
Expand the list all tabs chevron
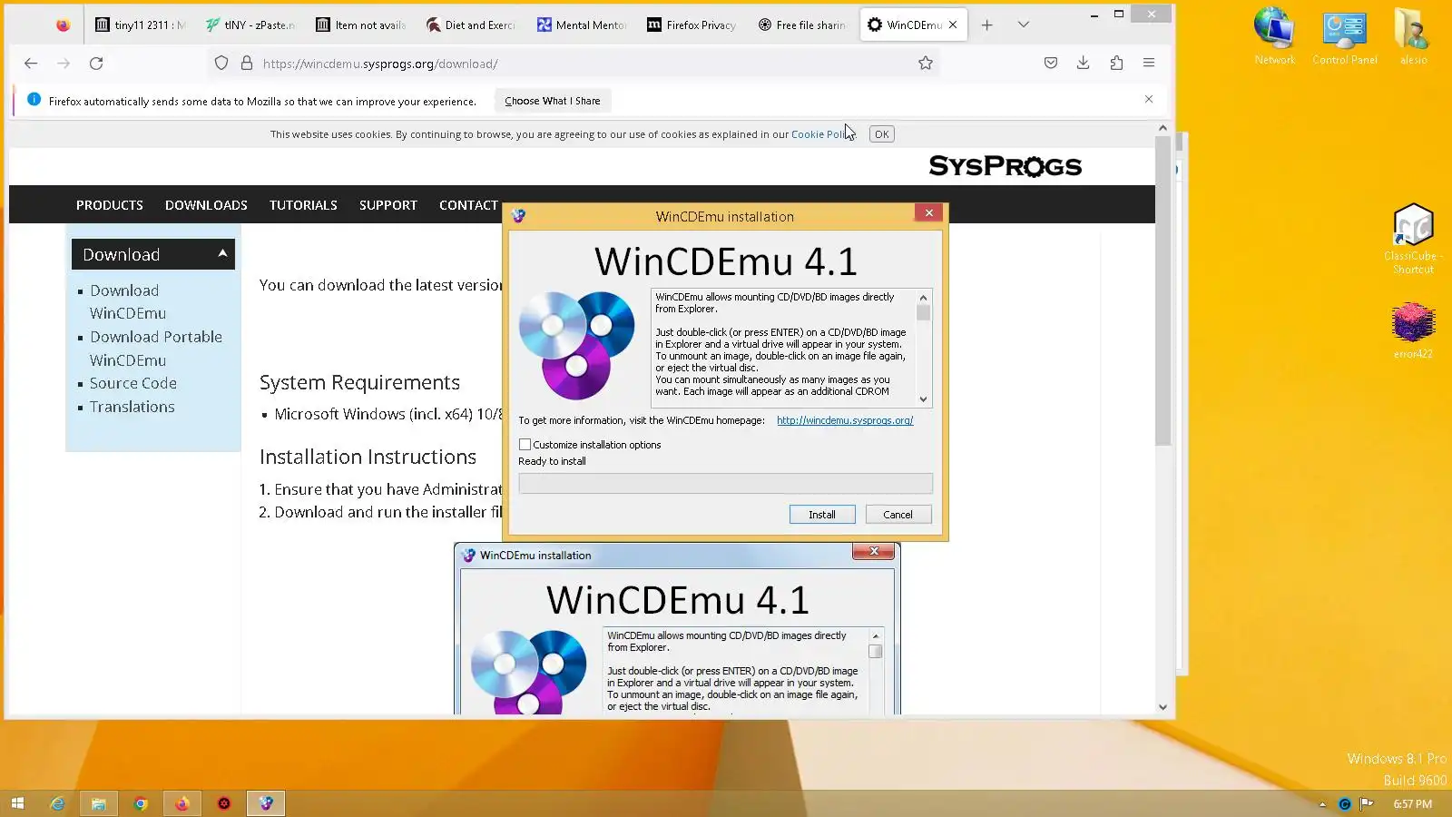point(1024,25)
